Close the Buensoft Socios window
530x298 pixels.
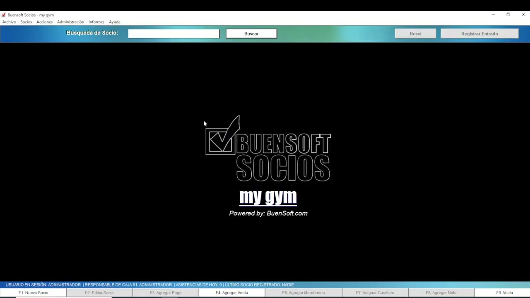point(523,14)
